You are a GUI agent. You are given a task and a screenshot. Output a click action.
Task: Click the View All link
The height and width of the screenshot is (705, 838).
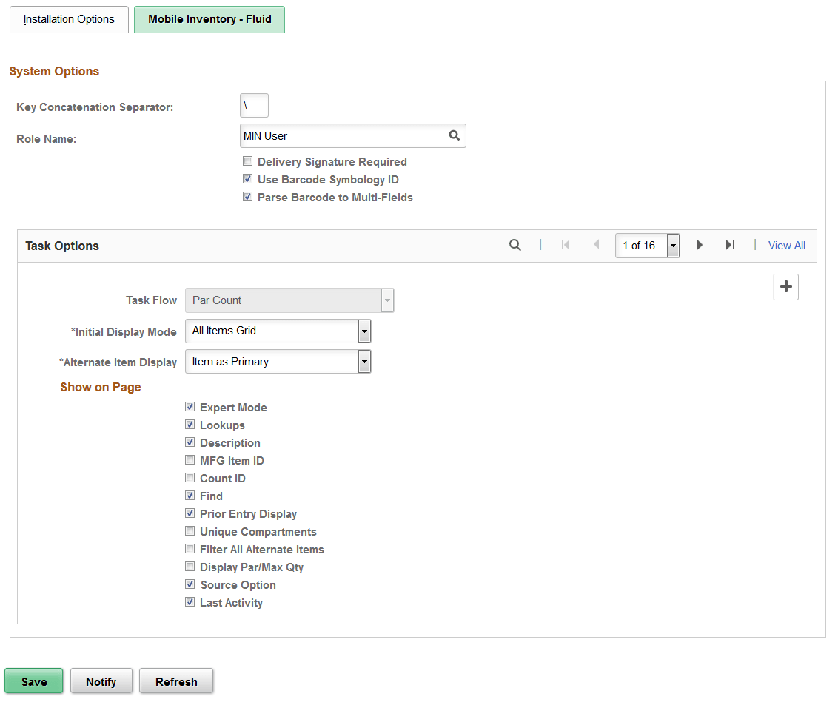click(786, 244)
